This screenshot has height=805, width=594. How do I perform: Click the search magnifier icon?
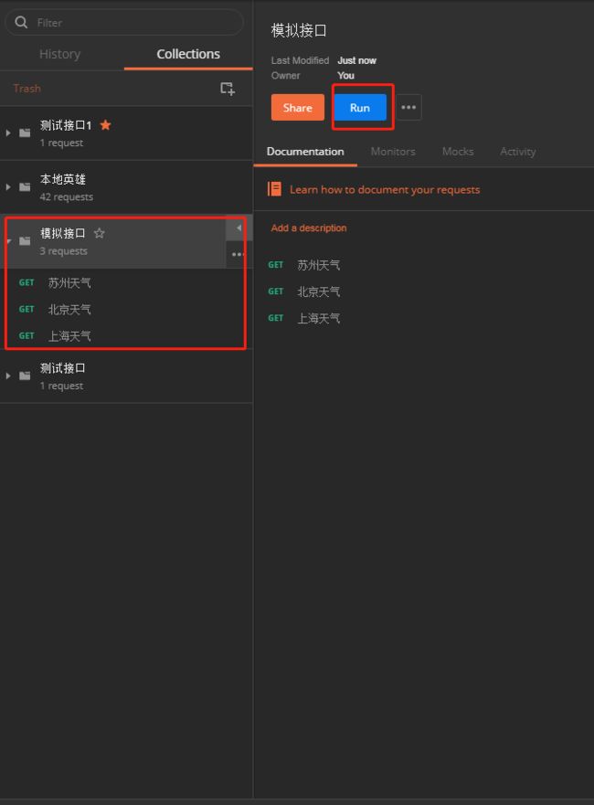pos(21,22)
